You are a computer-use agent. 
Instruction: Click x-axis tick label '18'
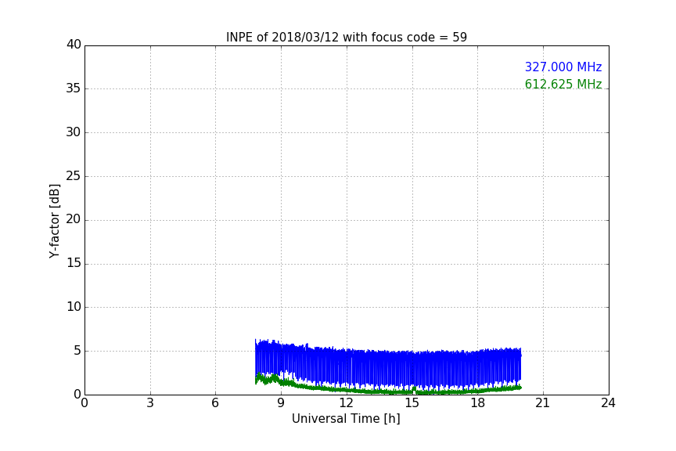(x=477, y=403)
